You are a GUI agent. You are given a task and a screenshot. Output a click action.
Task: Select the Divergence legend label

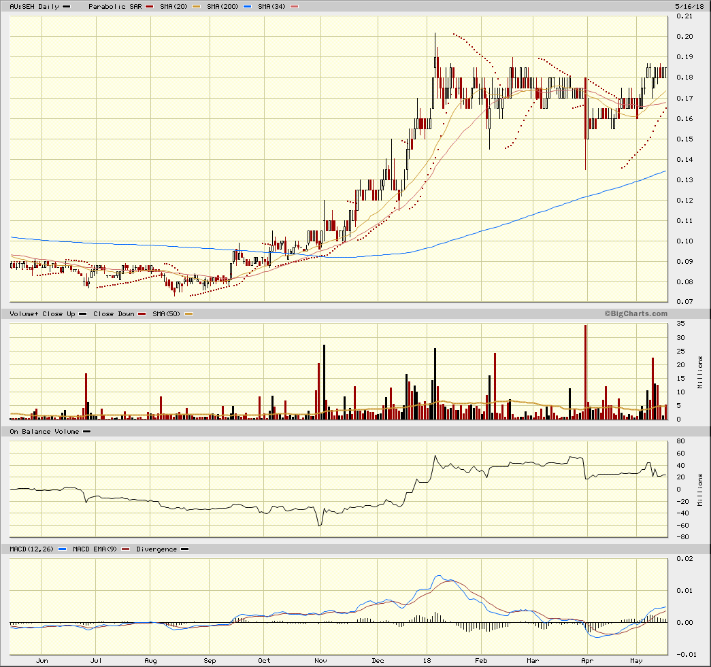(156, 549)
